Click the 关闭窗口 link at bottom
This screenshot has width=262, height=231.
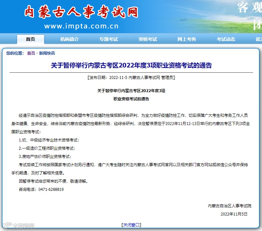pyautogui.click(x=131, y=225)
